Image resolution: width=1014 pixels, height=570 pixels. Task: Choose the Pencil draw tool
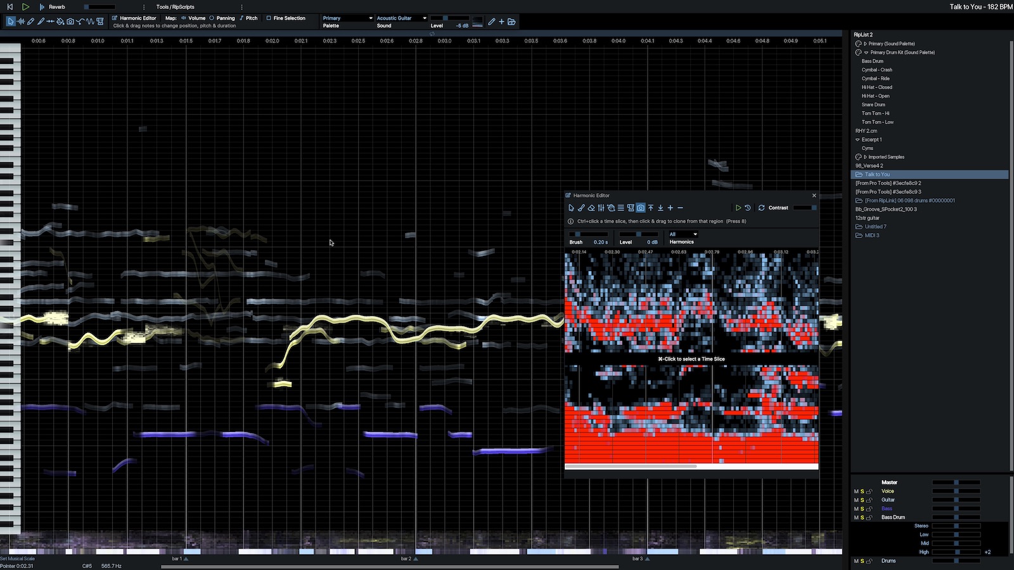tap(30, 21)
